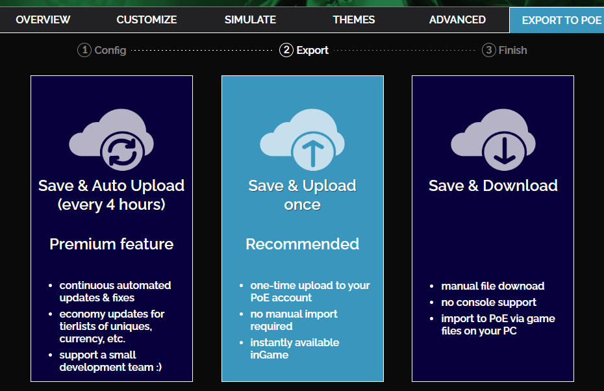Click the cloud upload arrow icon

click(x=303, y=140)
